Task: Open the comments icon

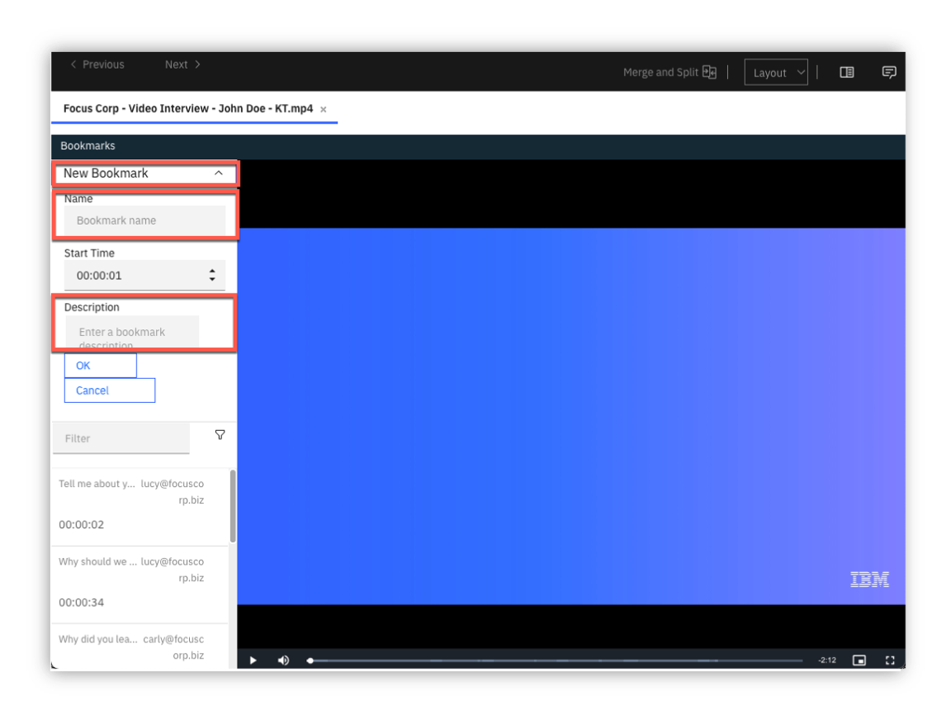Action: (x=888, y=72)
